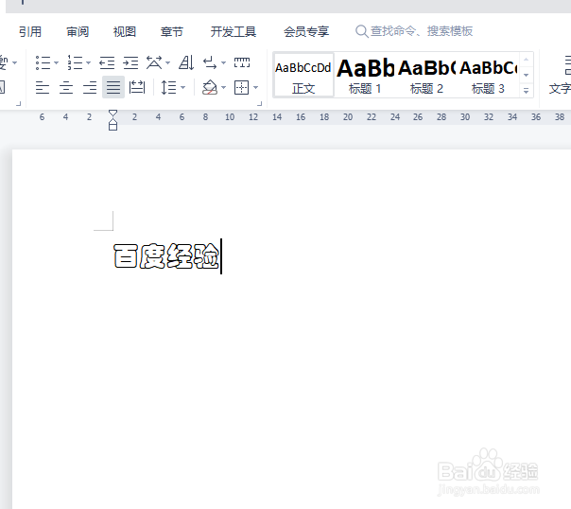The width and height of the screenshot is (571, 509).
Task: Expand the shading color dropdown
Action: (224, 87)
